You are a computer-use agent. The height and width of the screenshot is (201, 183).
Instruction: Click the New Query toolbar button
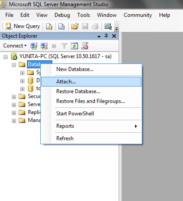click(x=23, y=26)
